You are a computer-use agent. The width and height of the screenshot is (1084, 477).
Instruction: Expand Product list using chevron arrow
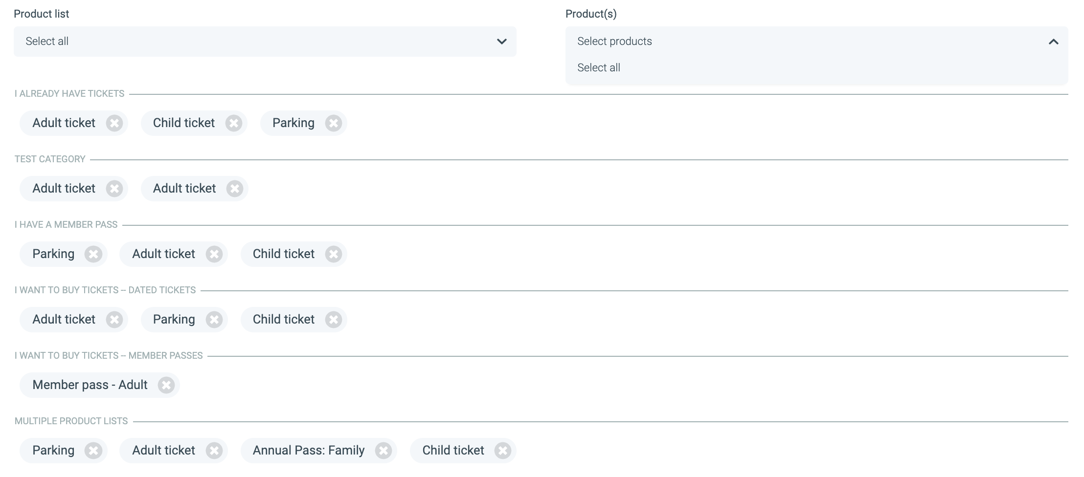[501, 42]
